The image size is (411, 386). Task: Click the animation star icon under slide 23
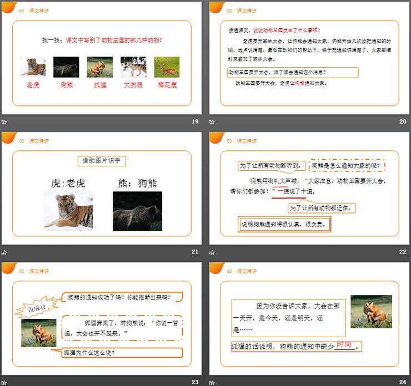coord(4,382)
